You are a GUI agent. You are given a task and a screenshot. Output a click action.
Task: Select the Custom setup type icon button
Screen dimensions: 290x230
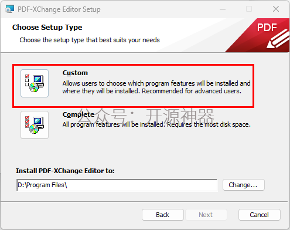35,83
